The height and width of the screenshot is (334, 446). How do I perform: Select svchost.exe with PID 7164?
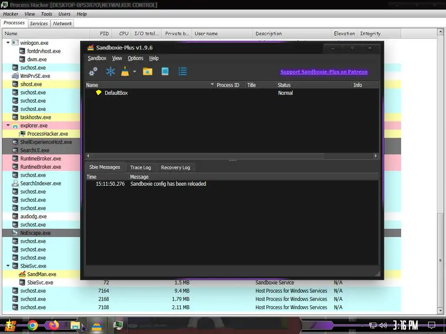point(201,291)
